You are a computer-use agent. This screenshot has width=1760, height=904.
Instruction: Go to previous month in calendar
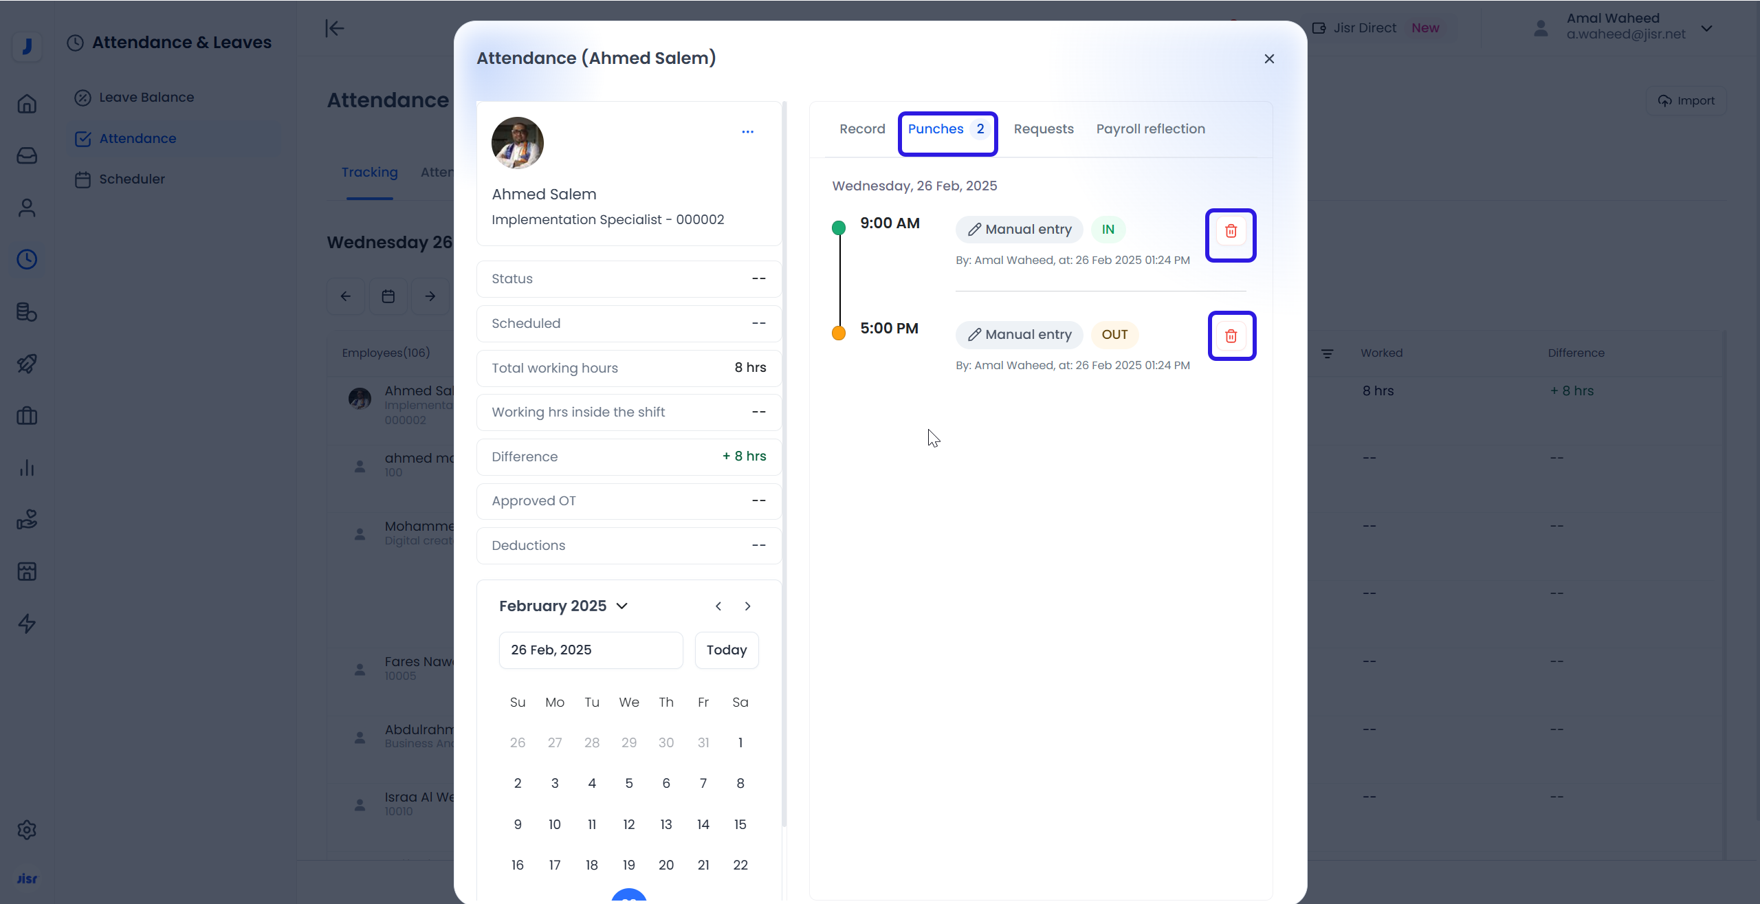point(718,606)
